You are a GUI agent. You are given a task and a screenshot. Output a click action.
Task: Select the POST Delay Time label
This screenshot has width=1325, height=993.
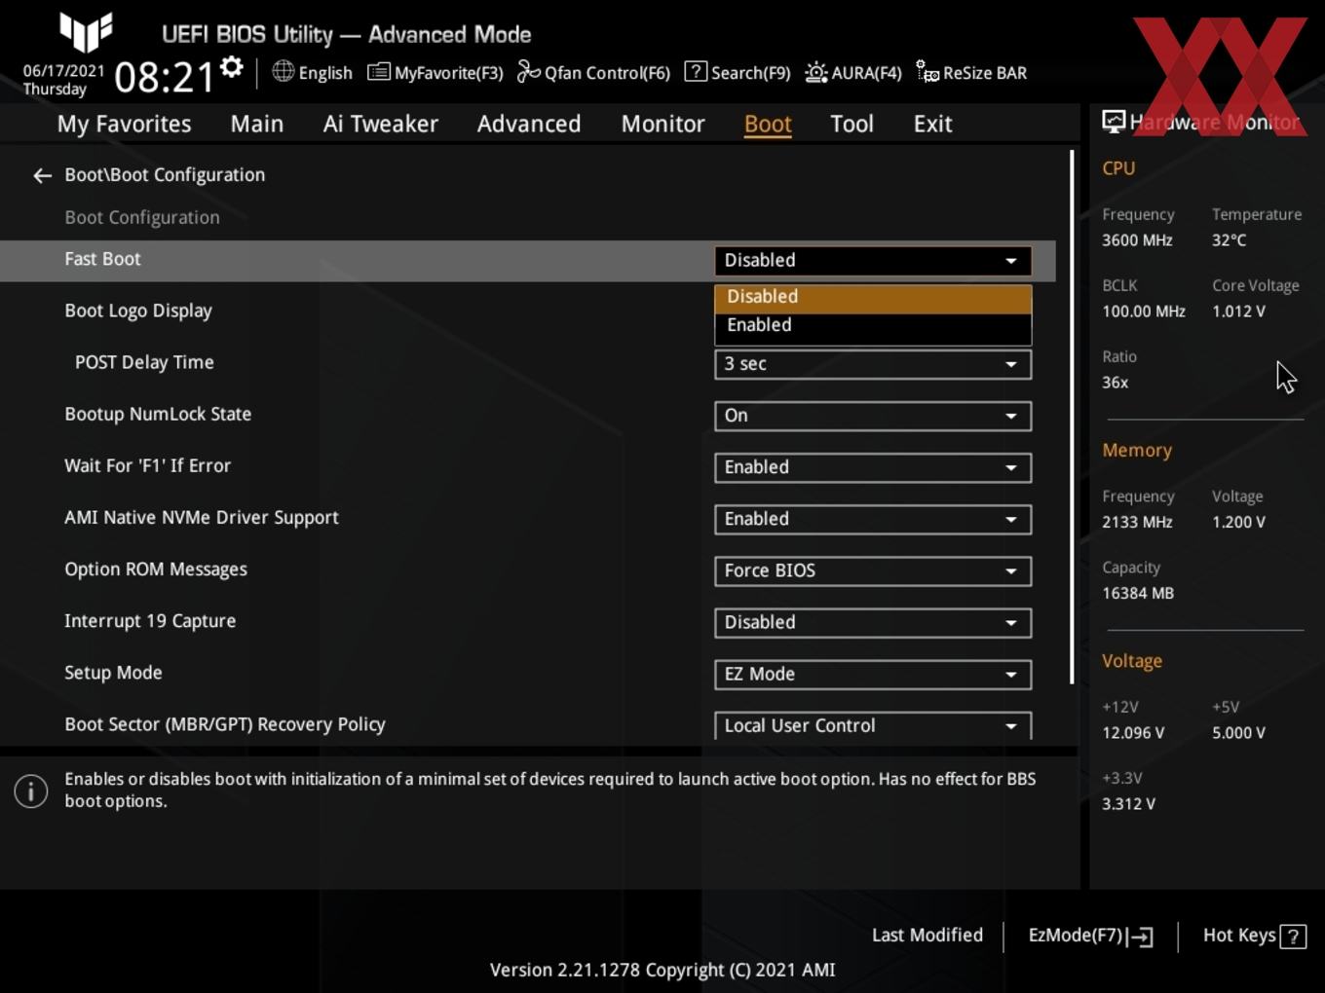click(144, 362)
